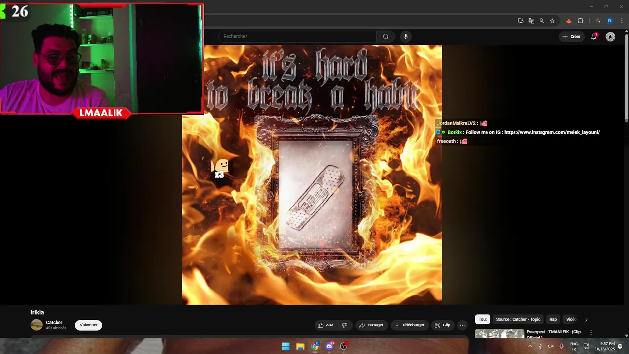Select Source : Catcher - Topic chip
This screenshot has height=354, width=629.
click(x=518, y=319)
